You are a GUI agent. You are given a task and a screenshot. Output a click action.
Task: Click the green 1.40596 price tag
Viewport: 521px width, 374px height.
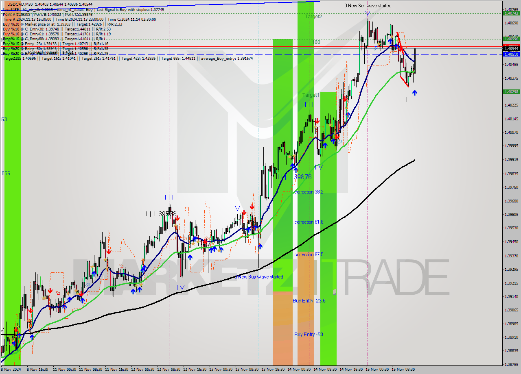click(511, 39)
